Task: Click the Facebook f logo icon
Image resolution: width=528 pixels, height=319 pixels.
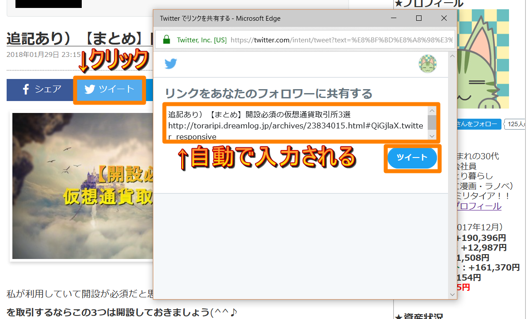Action: (26, 89)
